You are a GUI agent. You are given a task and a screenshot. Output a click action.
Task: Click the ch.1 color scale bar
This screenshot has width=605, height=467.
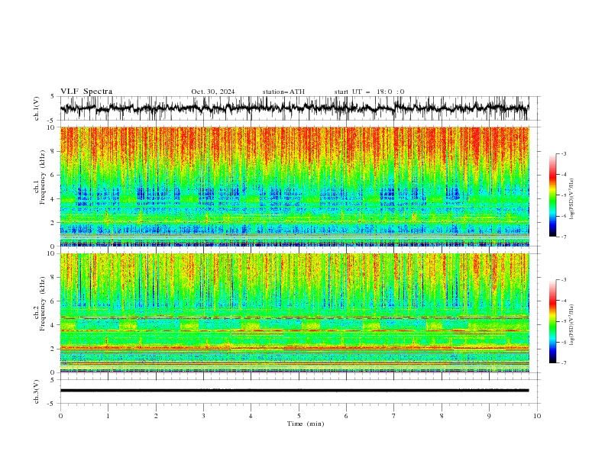(552, 195)
